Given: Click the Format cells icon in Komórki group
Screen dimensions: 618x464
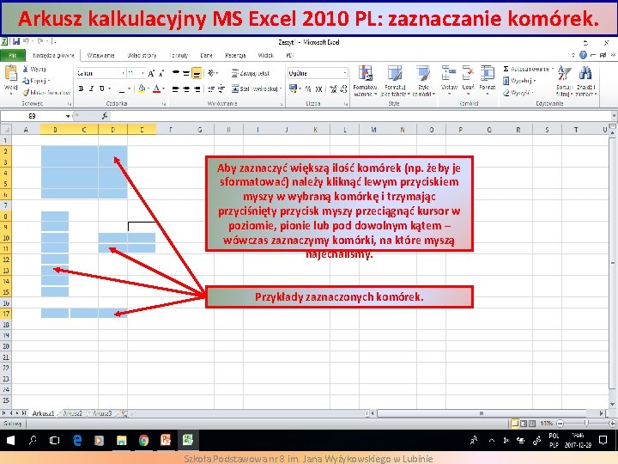Looking at the screenshot, I should pyautogui.click(x=488, y=73).
